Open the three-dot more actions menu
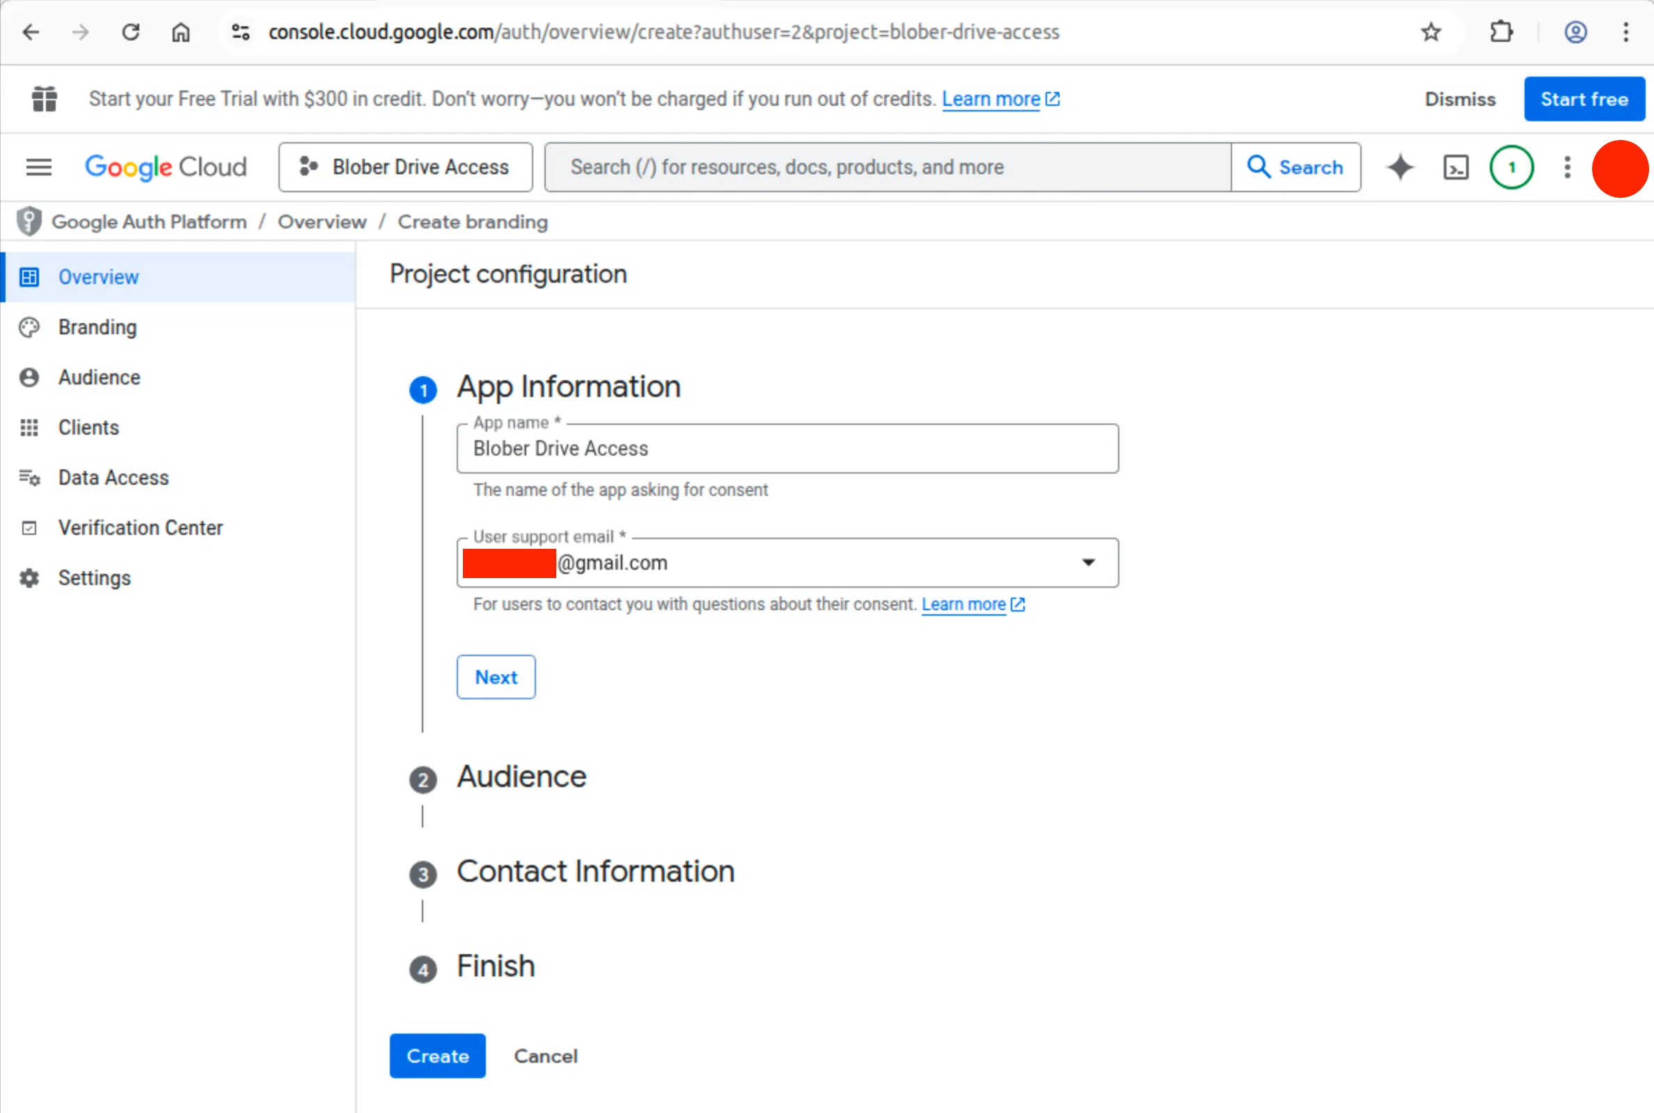This screenshot has width=1654, height=1113. point(1567,168)
